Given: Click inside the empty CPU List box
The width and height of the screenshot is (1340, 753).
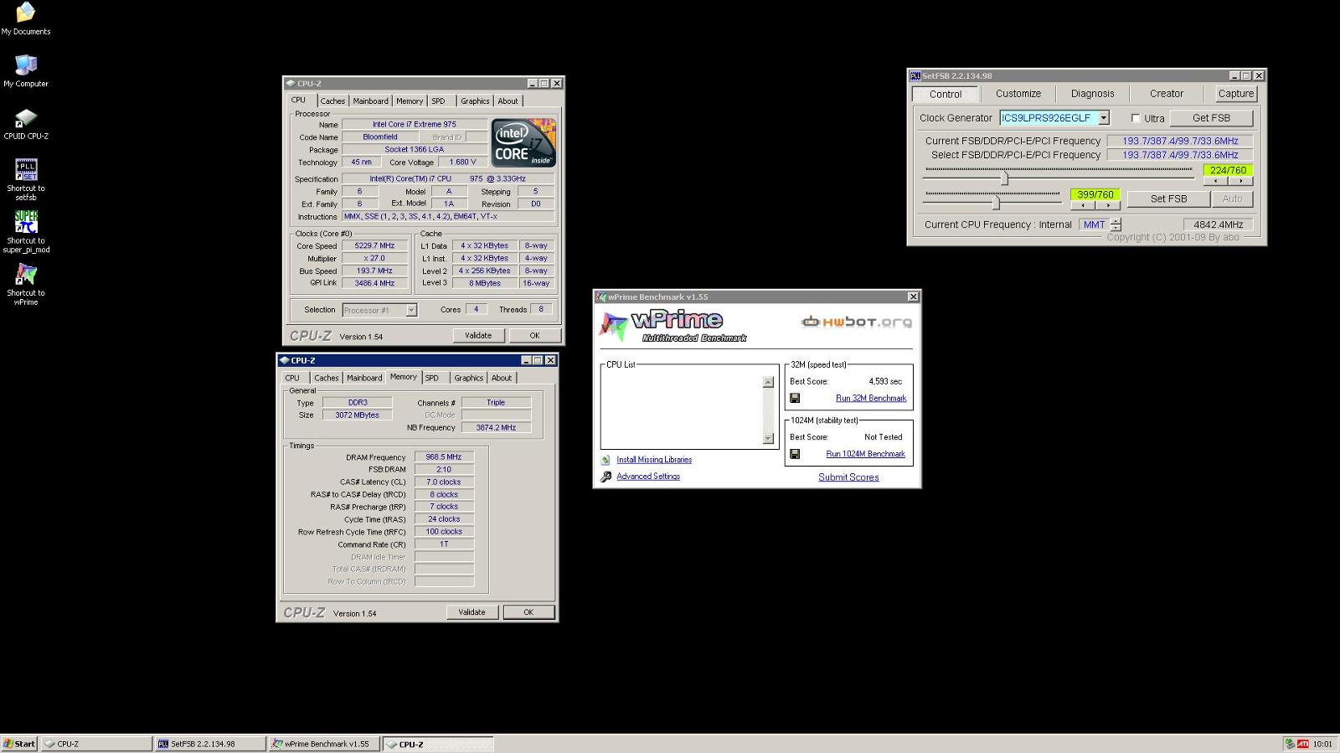Looking at the screenshot, I should point(682,410).
